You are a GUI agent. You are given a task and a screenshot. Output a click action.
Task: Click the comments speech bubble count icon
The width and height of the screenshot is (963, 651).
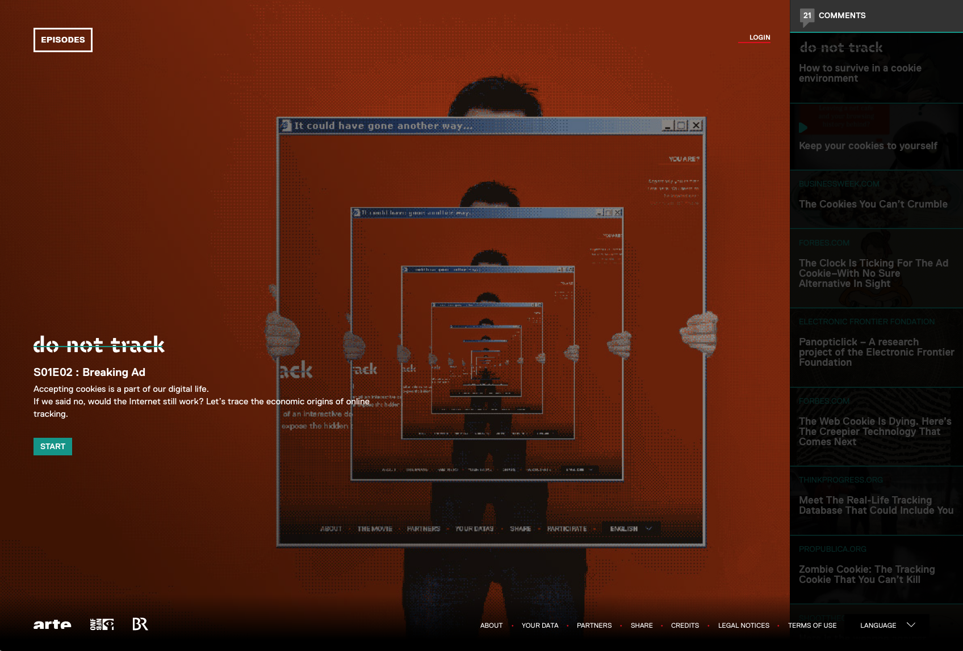coord(807,16)
